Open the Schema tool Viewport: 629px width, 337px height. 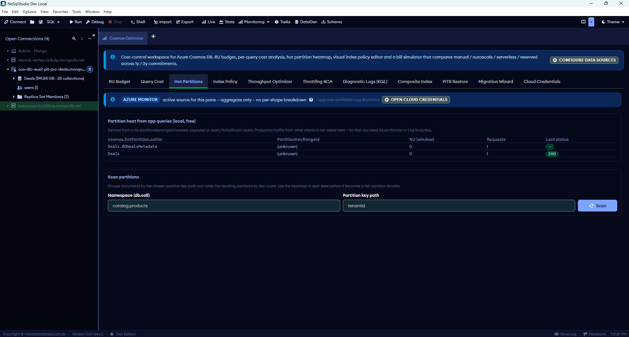[332, 22]
